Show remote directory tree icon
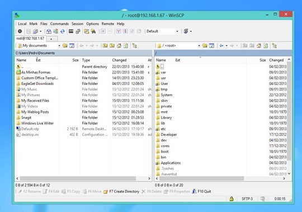Screen dimensions: 302x212 pyautogui.click(x=275, y=46)
